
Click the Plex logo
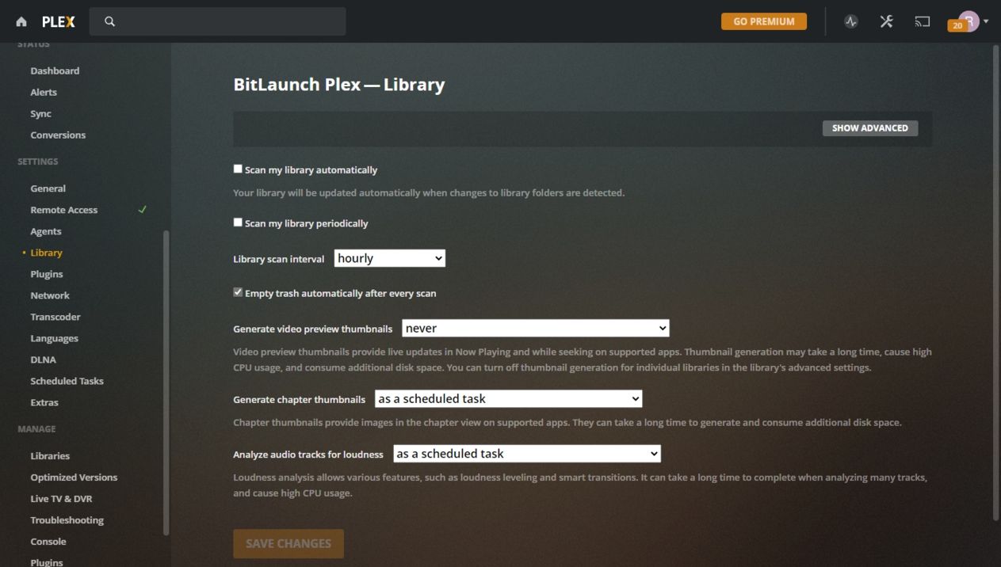(59, 22)
